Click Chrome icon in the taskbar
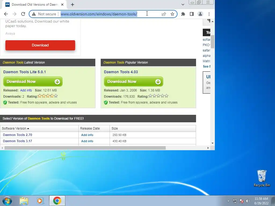This screenshot has width=275, height=206. 57,201
